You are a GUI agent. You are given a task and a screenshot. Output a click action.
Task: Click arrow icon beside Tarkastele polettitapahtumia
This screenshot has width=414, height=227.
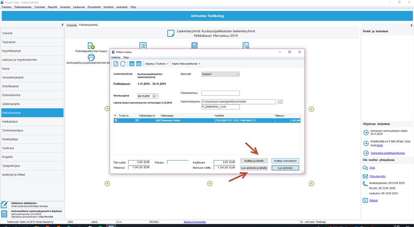coord(366,153)
